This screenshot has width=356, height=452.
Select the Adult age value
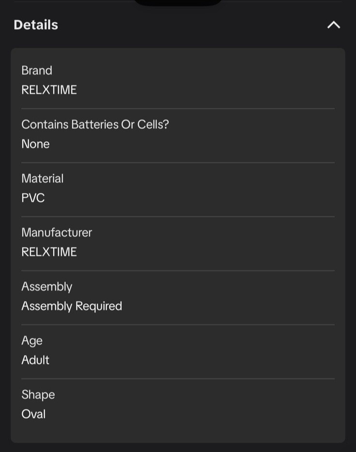coord(35,360)
